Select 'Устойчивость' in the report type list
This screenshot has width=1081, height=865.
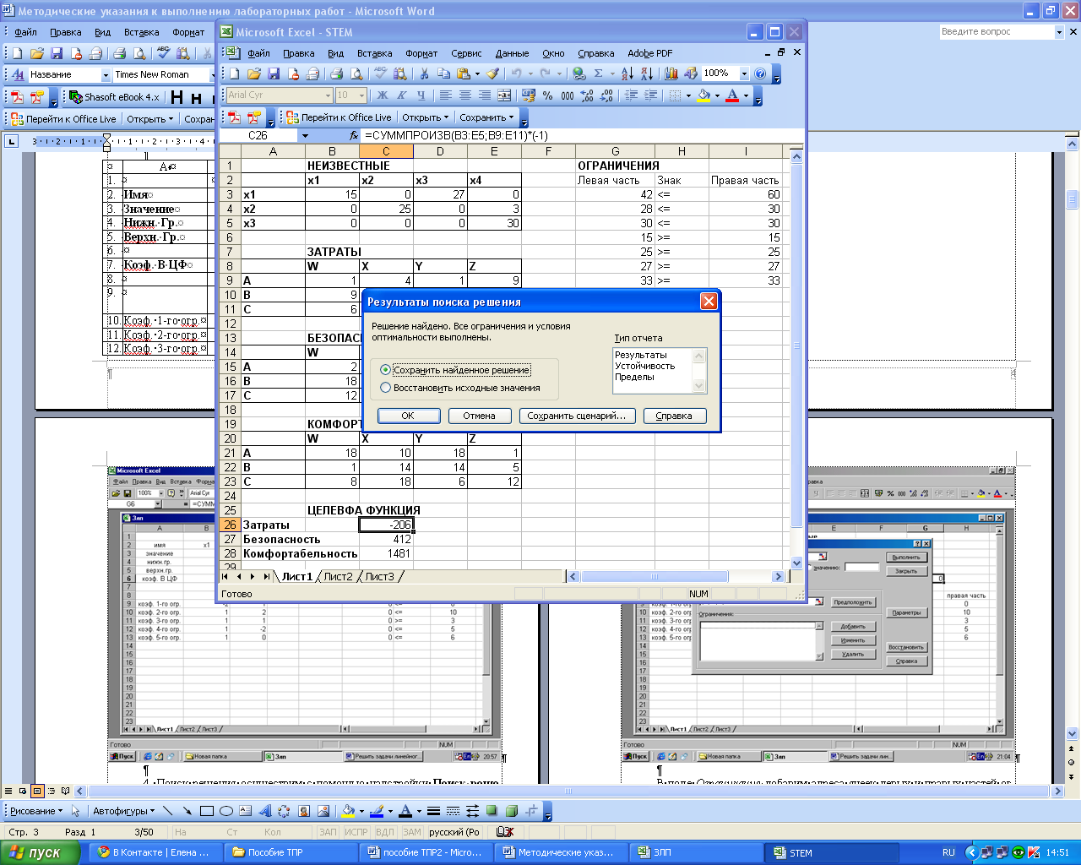click(645, 366)
